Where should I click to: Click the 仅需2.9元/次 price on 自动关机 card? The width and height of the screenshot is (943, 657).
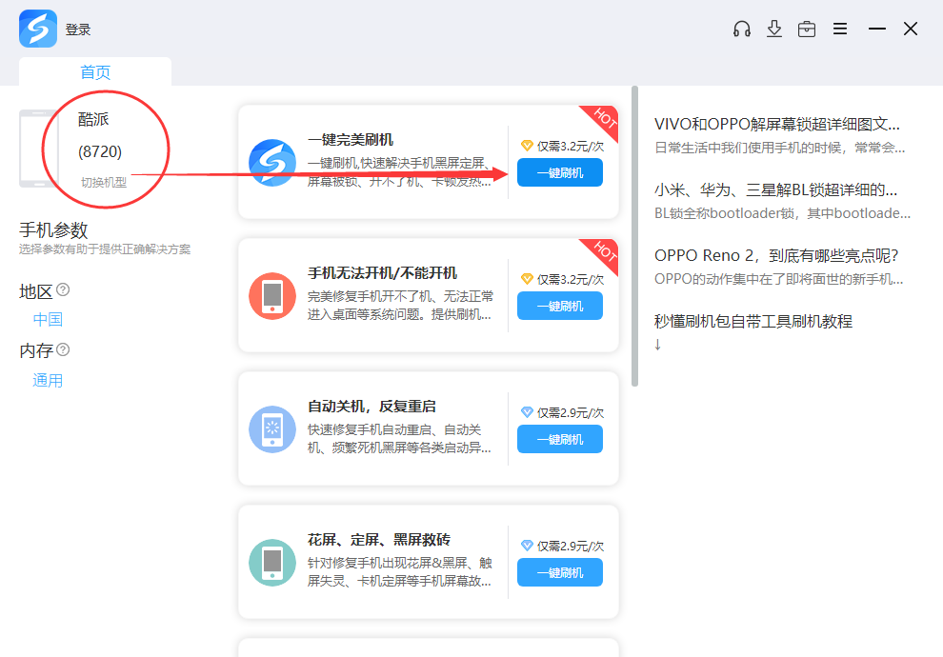(x=571, y=413)
